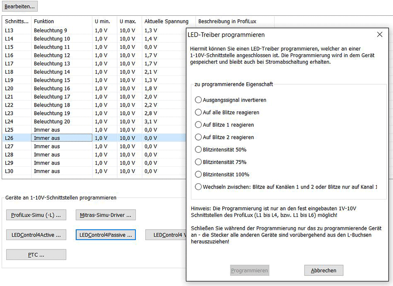Abort with the Abbrechen button
393x286 pixels.
click(323, 270)
